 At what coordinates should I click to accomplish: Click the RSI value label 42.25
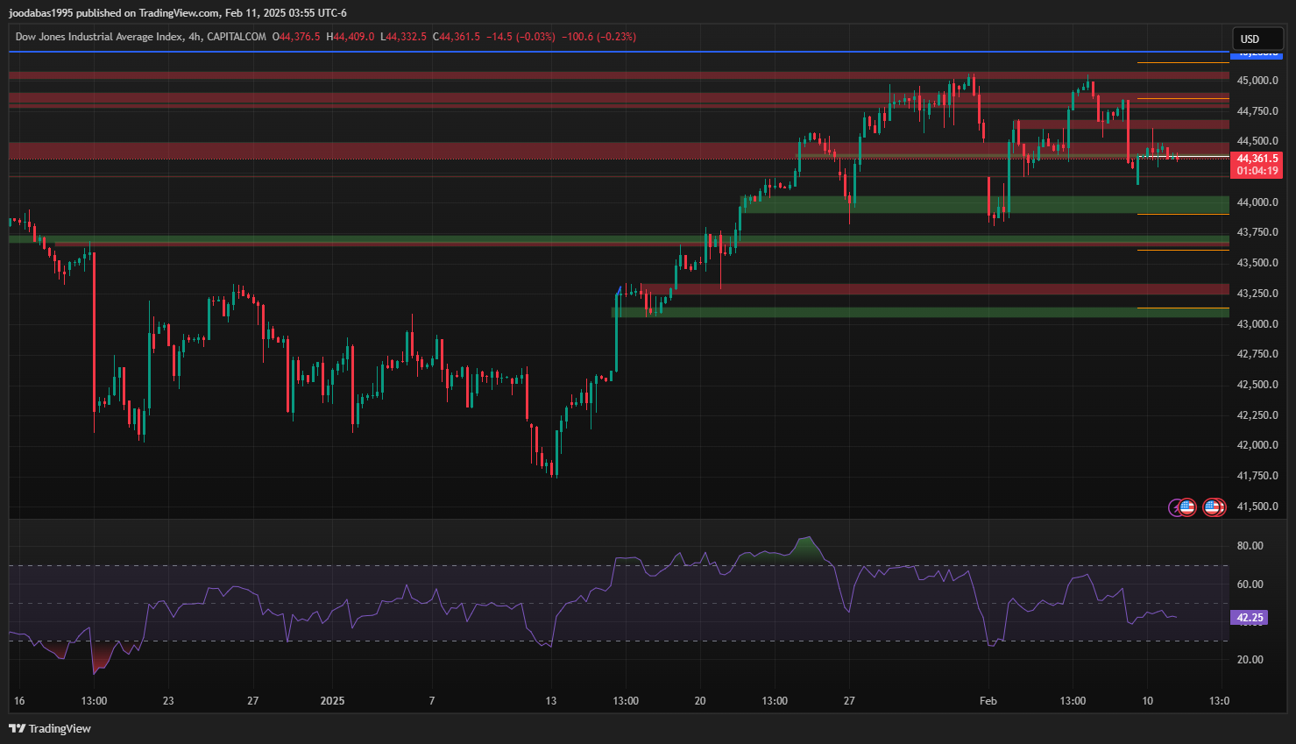1250,618
